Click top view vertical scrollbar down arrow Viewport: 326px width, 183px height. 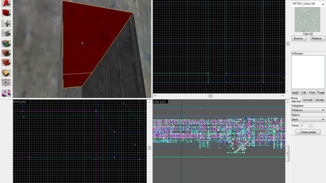[x=288, y=91]
